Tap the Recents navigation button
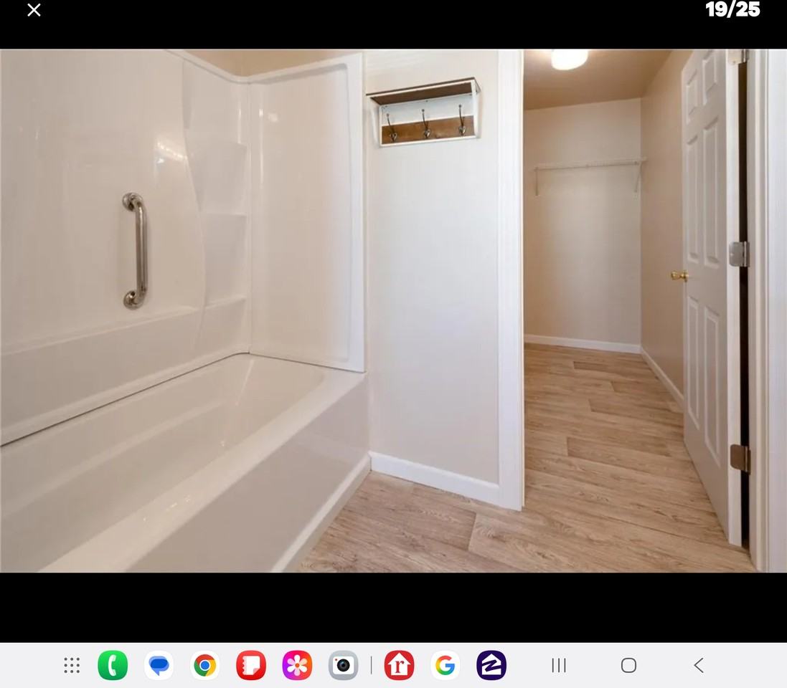 pyautogui.click(x=559, y=666)
